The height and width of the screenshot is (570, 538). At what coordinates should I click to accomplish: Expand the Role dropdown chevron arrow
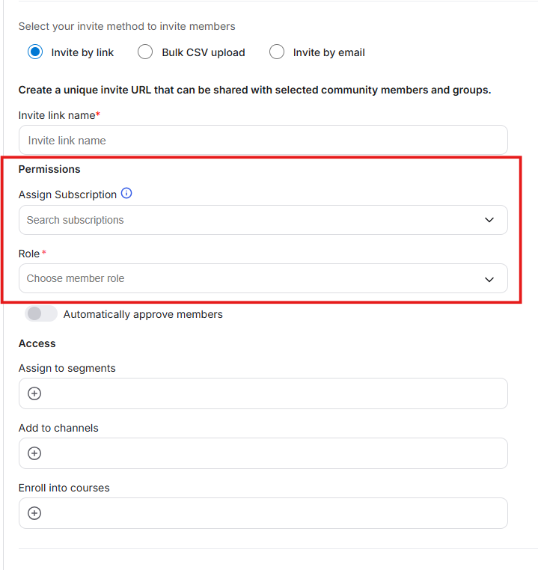[x=489, y=279]
